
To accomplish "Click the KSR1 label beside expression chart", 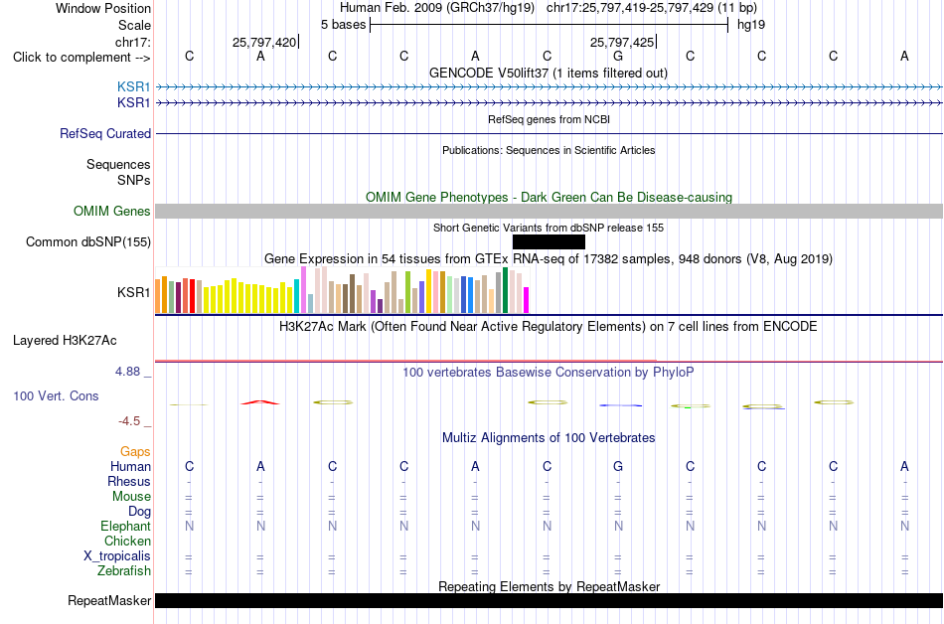I will coord(134,292).
